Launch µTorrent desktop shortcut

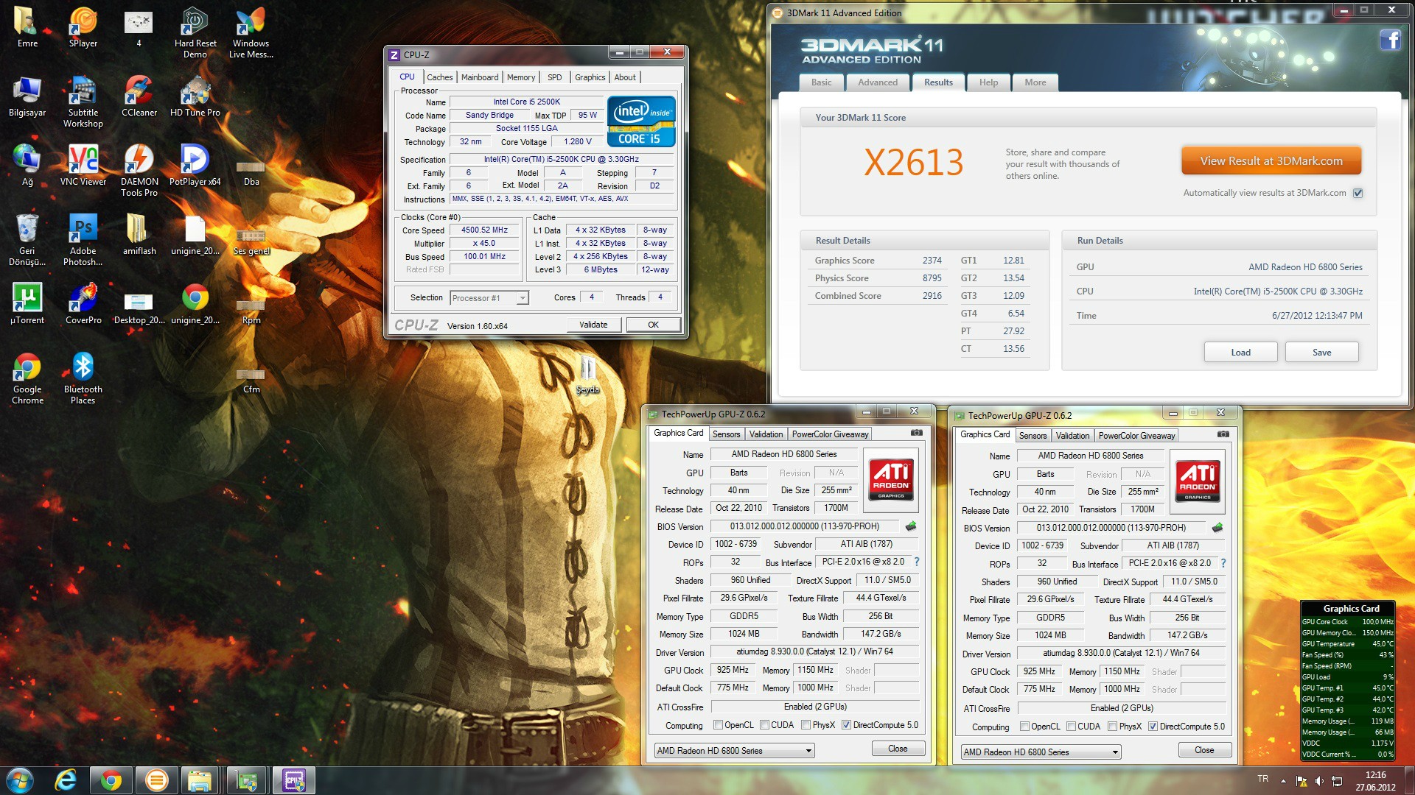click(x=27, y=305)
